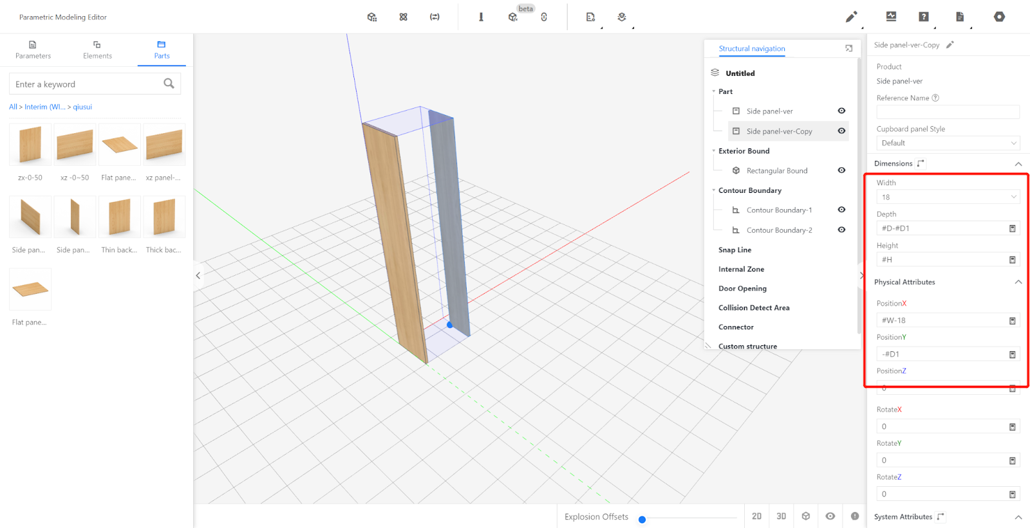Select Side panel-ver-Copy in structure tree
1030x528 pixels.
click(x=779, y=131)
